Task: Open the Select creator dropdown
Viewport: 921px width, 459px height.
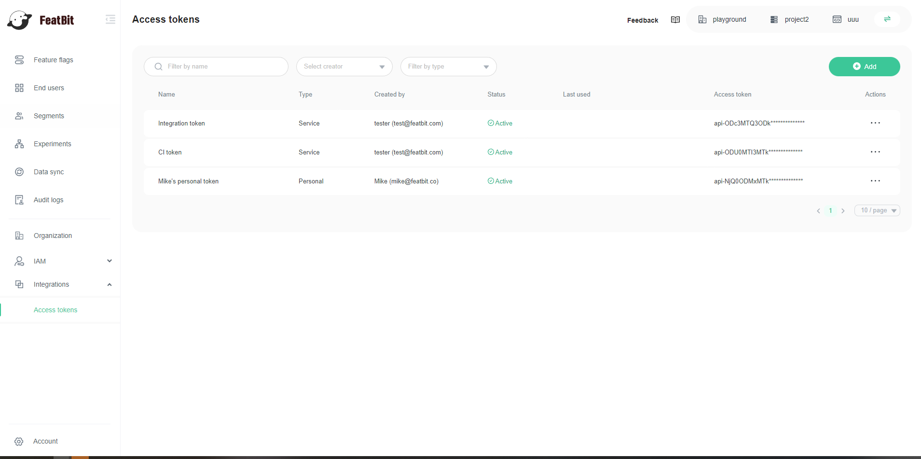Action: point(344,67)
